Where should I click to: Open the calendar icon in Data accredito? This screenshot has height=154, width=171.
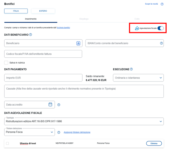[50, 104]
